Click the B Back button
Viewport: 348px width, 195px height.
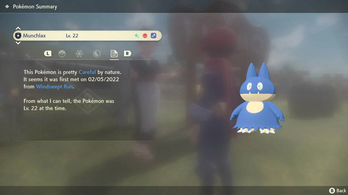[x=338, y=191]
